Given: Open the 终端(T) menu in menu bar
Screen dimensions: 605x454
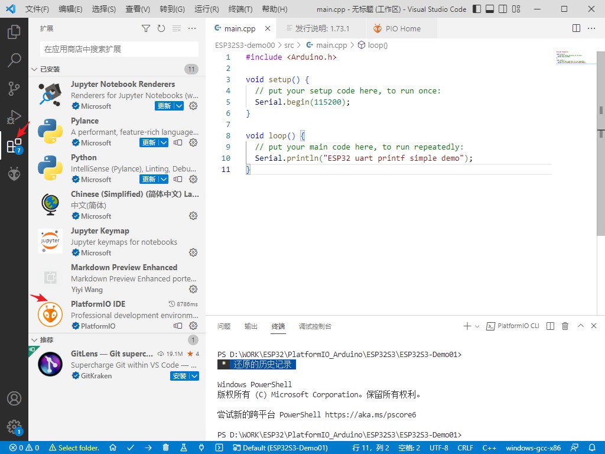Looking at the screenshot, I should 240,9.
